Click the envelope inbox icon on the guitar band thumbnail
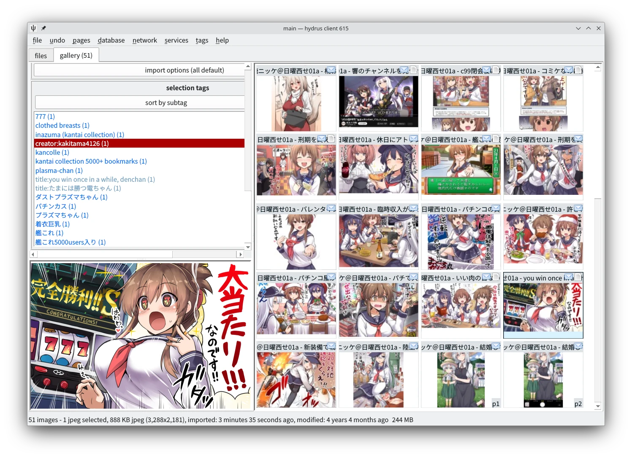632x458 pixels. 404,70
